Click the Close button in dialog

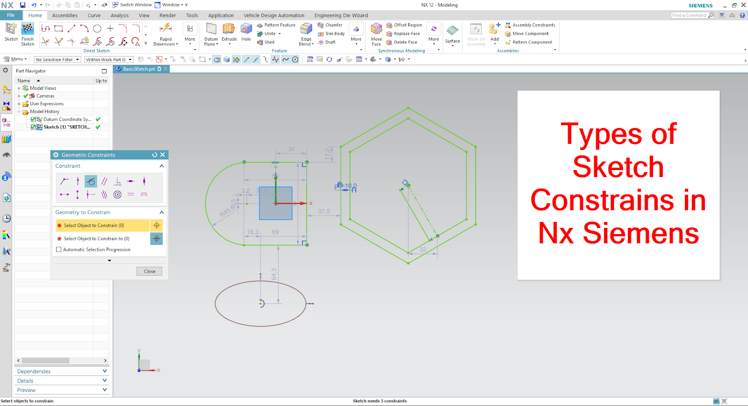150,271
